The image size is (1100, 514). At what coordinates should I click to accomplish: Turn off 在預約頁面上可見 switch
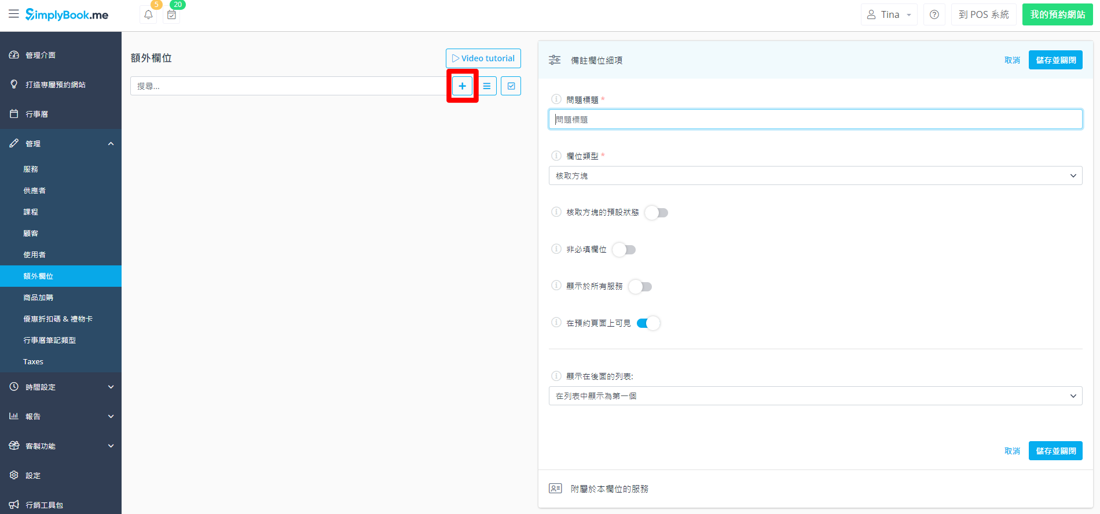pyautogui.click(x=648, y=323)
